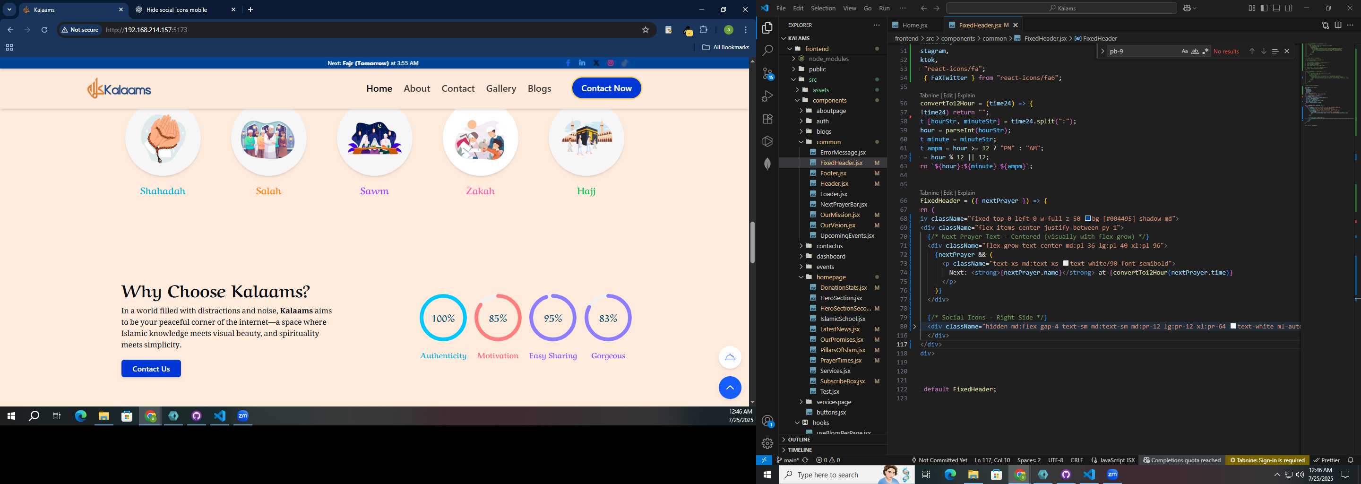Toggle the Primary Side Bar layout button

(x=1264, y=8)
